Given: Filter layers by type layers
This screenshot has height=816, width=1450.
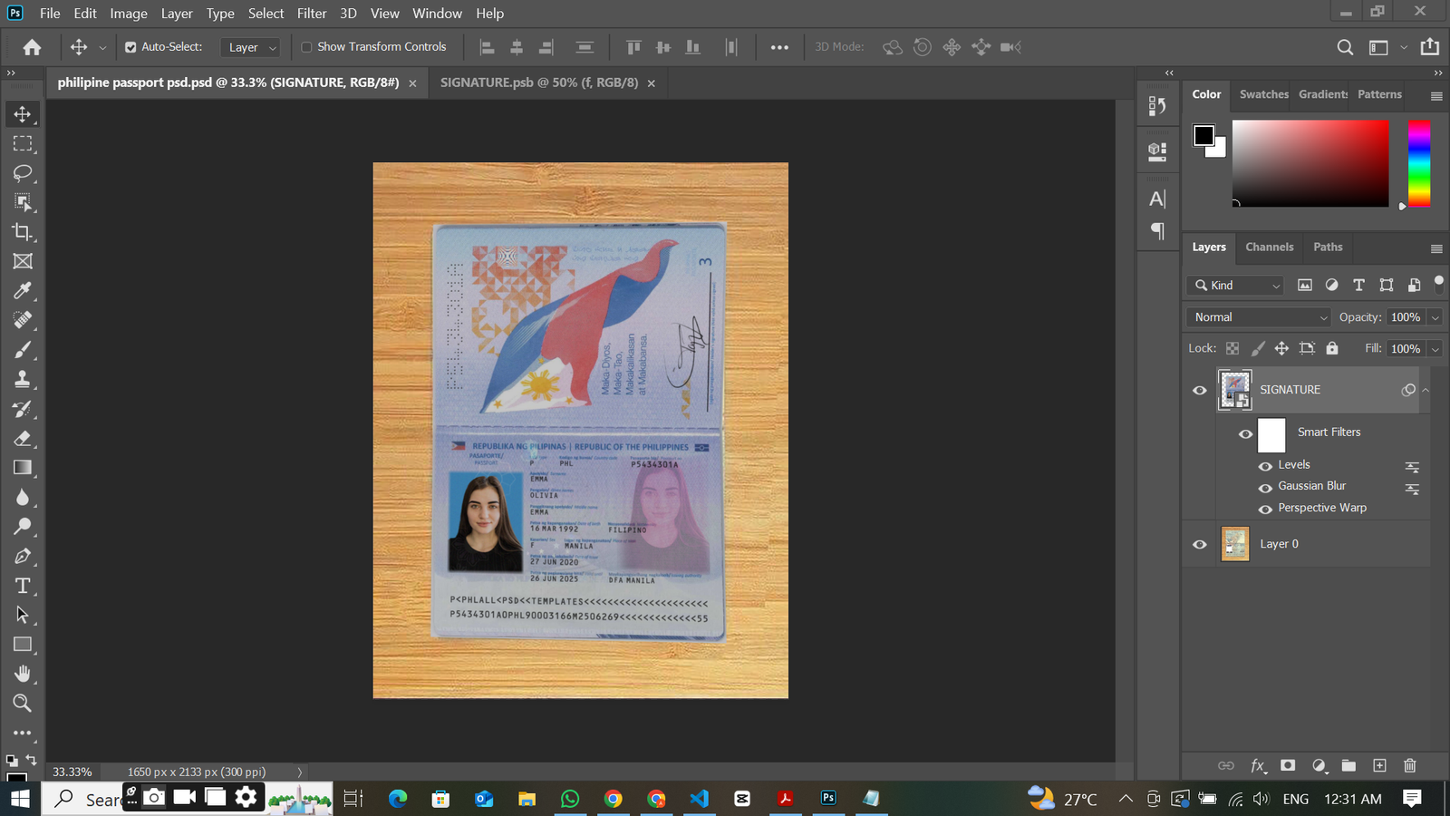Looking at the screenshot, I should coord(1358,285).
